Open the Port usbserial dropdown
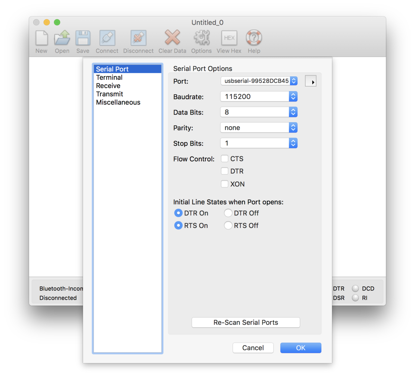Screen dimensions: 415x374 point(259,81)
